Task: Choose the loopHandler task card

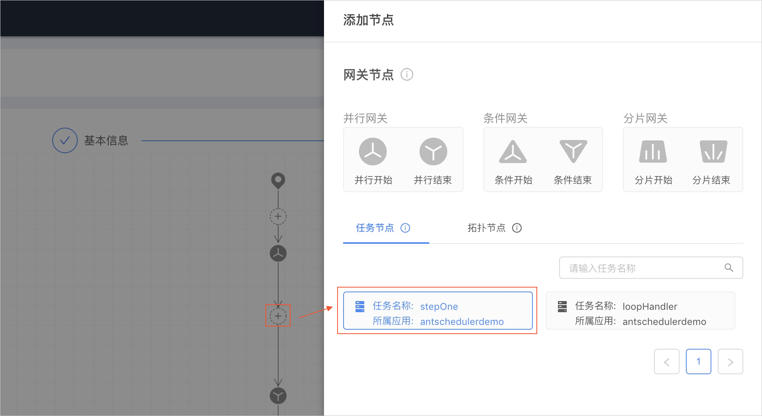Action: point(640,311)
